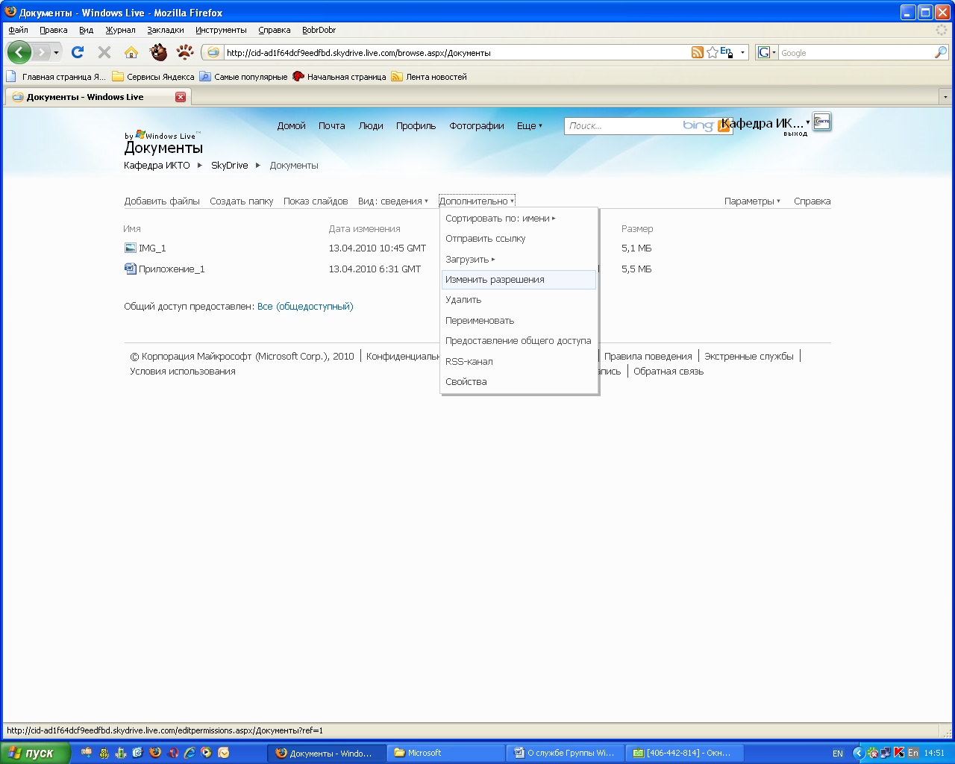The image size is (955, 764).
Task: Go back with the green back arrow
Action: [x=19, y=52]
